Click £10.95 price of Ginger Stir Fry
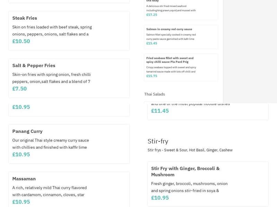The height and width of the screenshot is (207, 277). click(160, 198)
